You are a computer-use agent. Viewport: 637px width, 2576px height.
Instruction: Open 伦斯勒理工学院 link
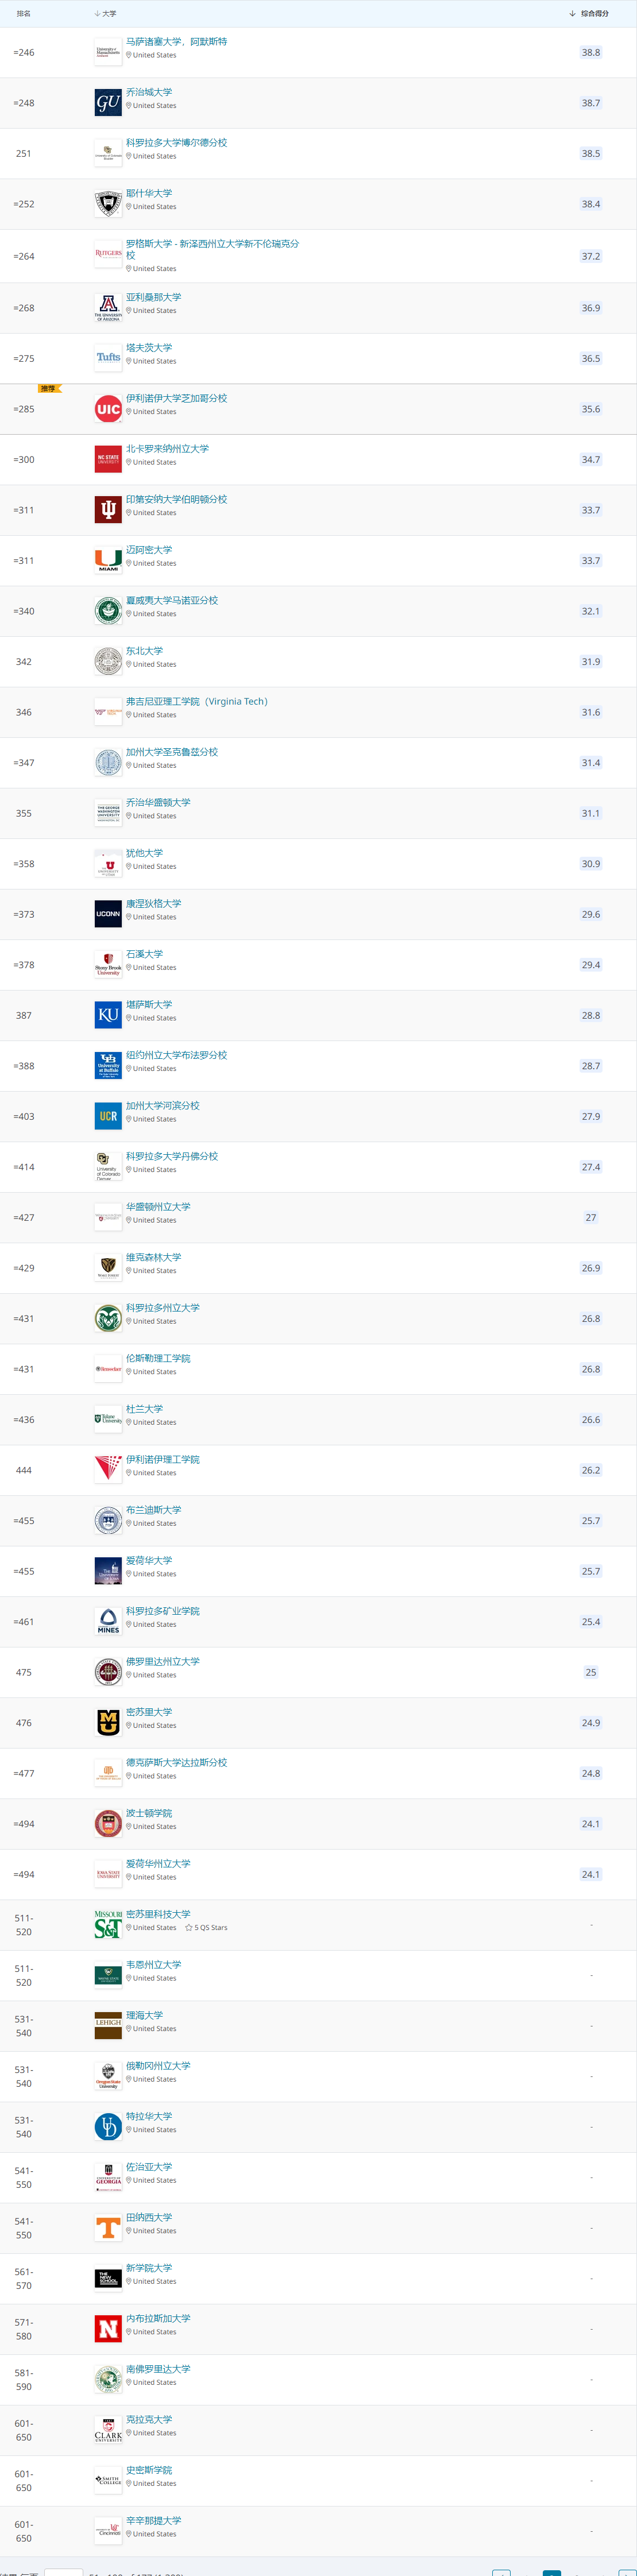(158, 1358)
